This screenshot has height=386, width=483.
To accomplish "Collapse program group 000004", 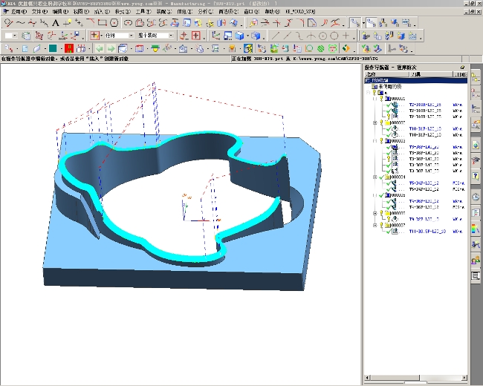I will (x=375, y=177).
